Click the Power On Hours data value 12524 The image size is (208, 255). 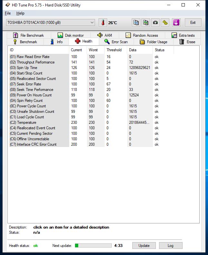pyautogui.click(x=134, y=95)
